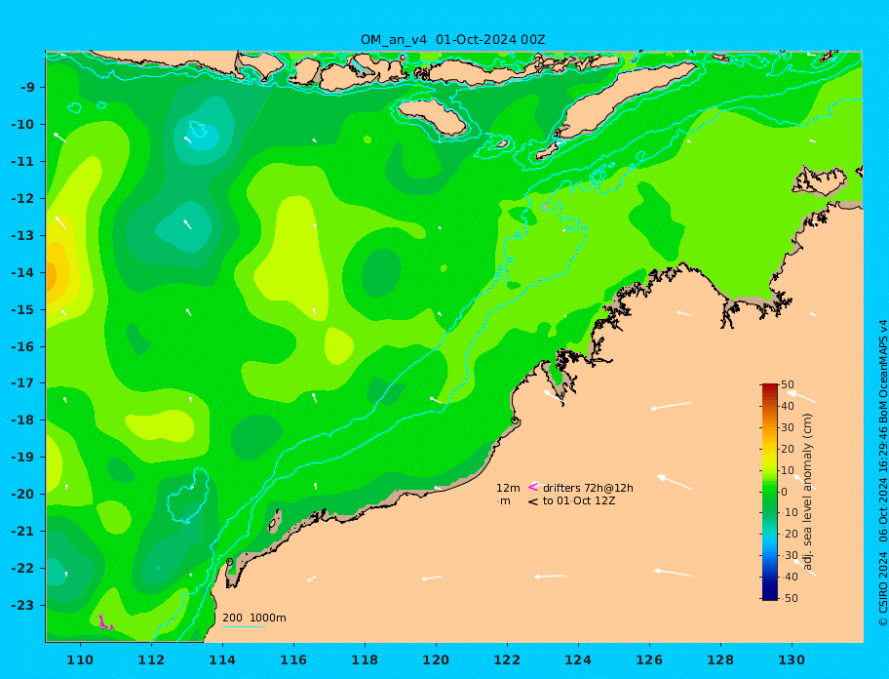The height and width of the screenshot is (679, 889).
Task: Click longitude label 112 on the x-axis
Action: 151,659
